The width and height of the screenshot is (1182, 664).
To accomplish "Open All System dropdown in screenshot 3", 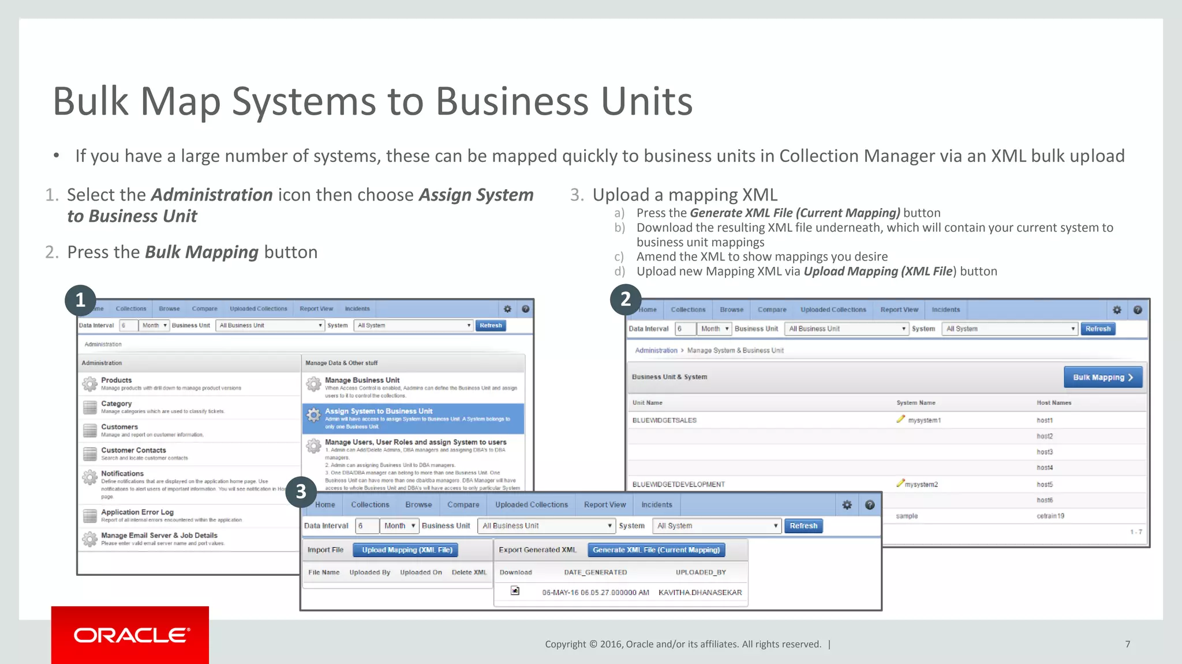I will click(x=717, y=526).
